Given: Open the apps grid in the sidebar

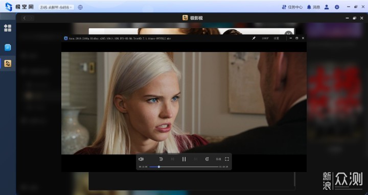Looking at the screenshot, I should point(8,28).
